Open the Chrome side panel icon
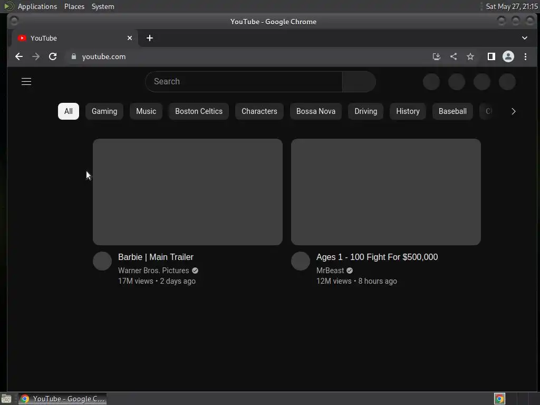This screenshot has width=540, height=405. coord(491,56)
